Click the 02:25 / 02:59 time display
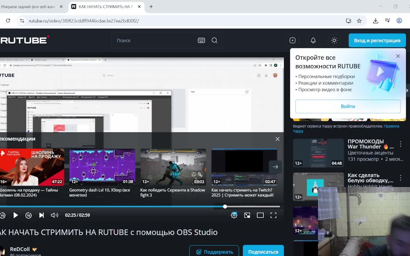410x256 pixels. pos(77,215)
